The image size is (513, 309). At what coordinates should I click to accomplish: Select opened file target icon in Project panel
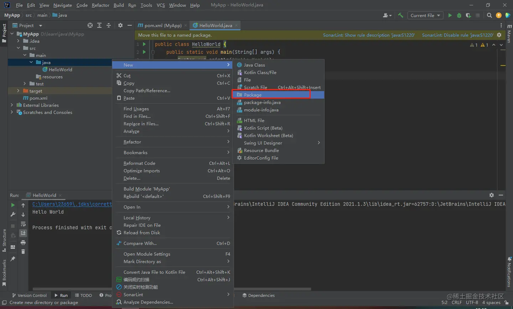[x=90, y=25]
